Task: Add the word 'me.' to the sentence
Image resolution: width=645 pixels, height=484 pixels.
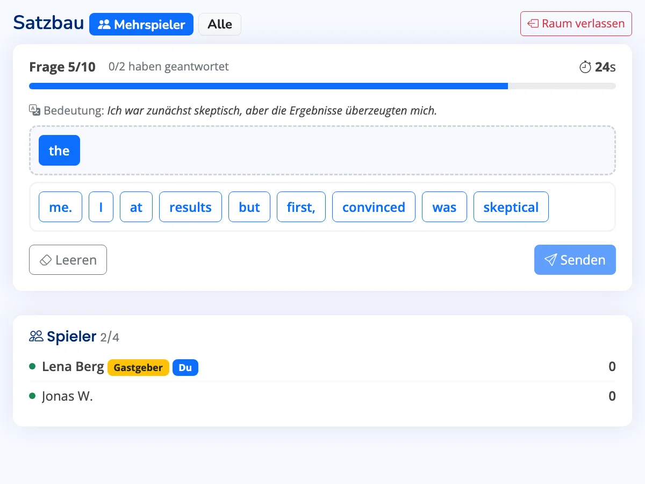Action: [60, 207]
